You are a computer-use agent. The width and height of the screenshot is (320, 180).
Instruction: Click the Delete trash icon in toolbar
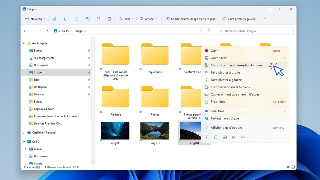109,19
